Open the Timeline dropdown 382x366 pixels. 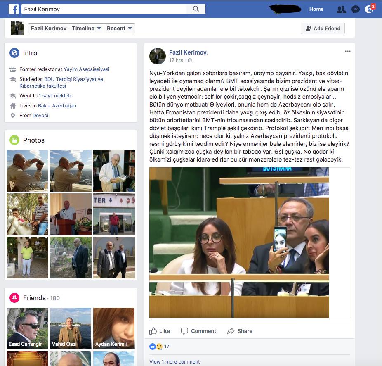tap(87, 29)
